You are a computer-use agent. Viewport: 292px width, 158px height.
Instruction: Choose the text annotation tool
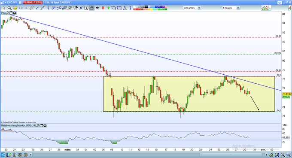click(86, 8)
